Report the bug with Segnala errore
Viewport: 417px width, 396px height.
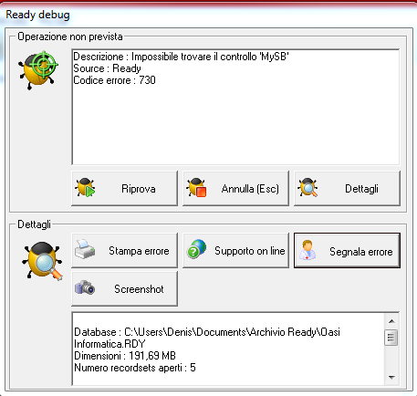point(361,252)
